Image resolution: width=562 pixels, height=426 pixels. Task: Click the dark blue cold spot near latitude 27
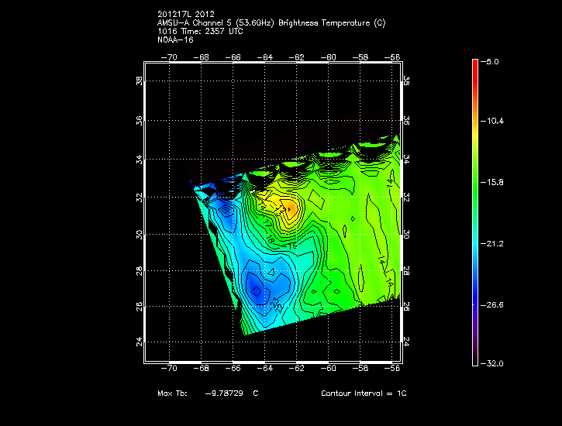[x=256, y=290]
